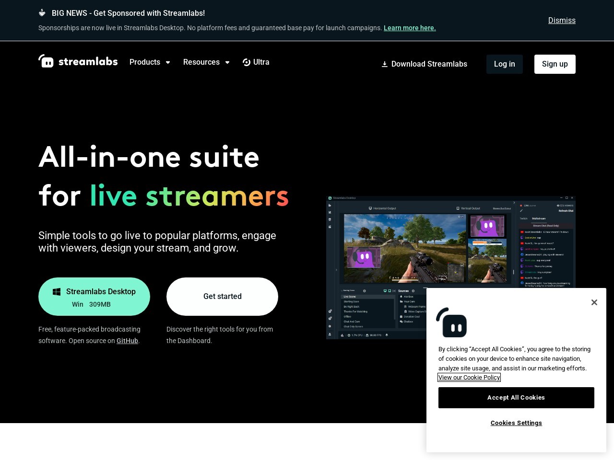This screenshot has width=614, height=460.
Task: Click the Get started button
Action: pyautogui.click(x=222, y=297)
